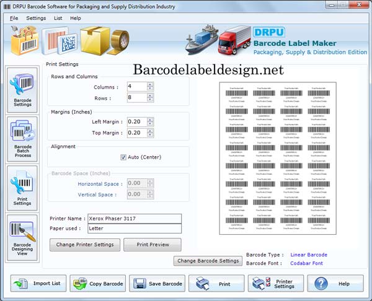Increase the Columns value with up arrow
372x301 pixels.
click(x=150, y=84)
